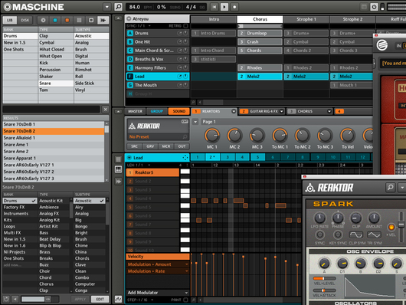Click the Atreyou scene circle icon
This screenshot has width=406, height=305.
129,18
